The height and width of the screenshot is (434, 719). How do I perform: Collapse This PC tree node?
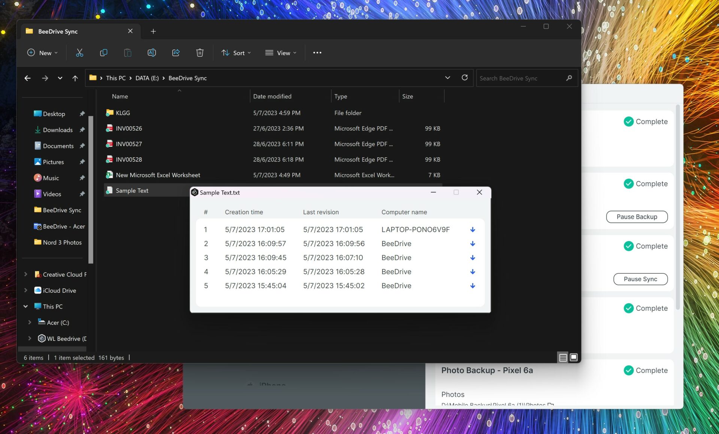25,307
